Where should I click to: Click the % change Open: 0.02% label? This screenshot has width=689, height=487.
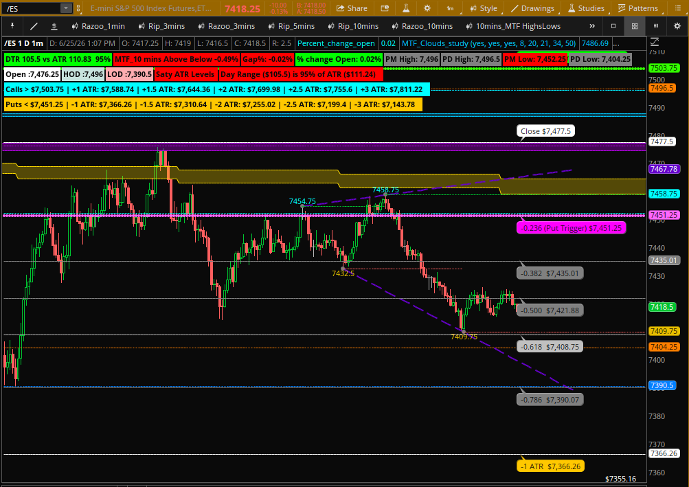pos(339,59)
